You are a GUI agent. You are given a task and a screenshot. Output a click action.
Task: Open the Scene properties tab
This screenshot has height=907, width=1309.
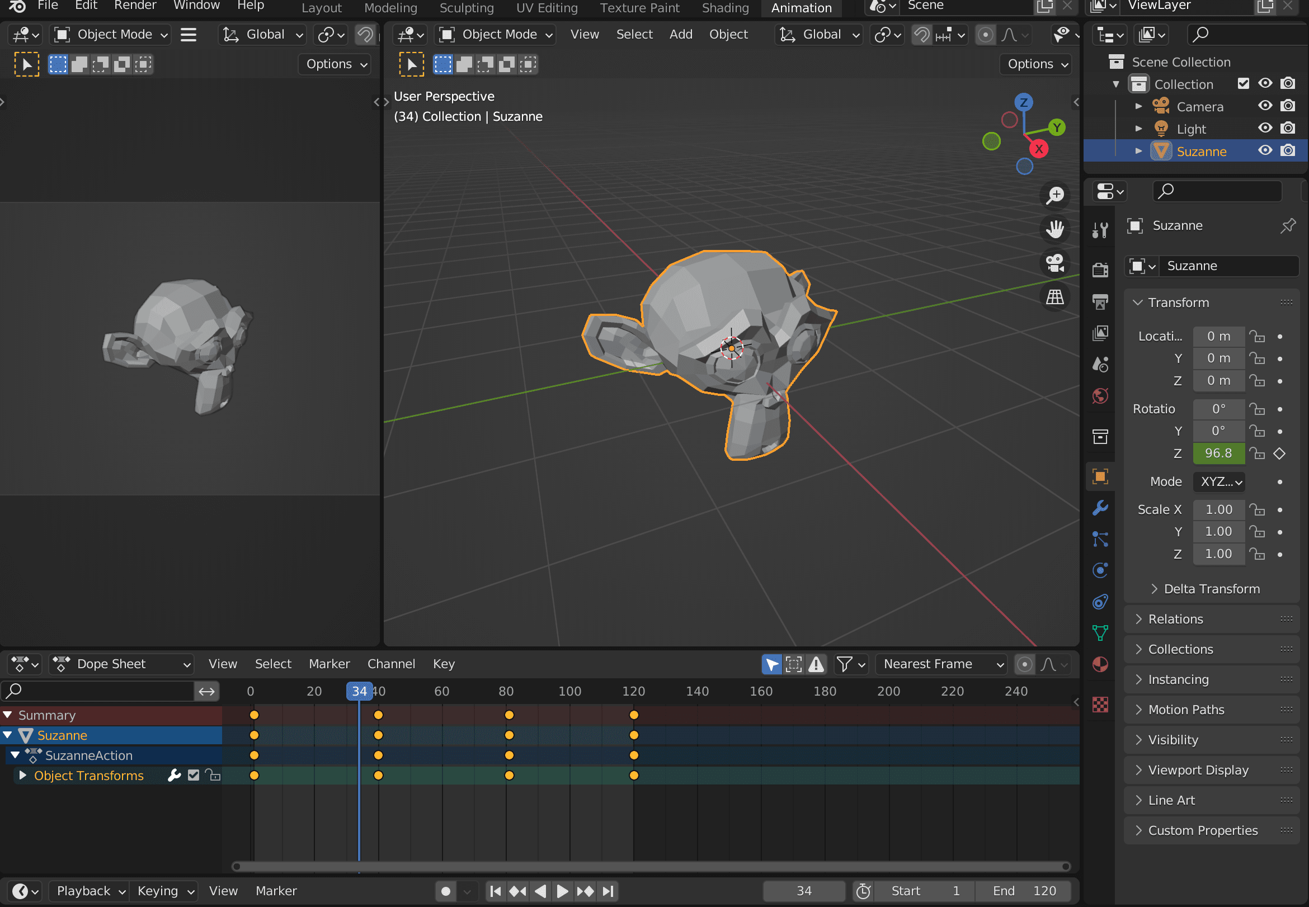[1100, 364]
